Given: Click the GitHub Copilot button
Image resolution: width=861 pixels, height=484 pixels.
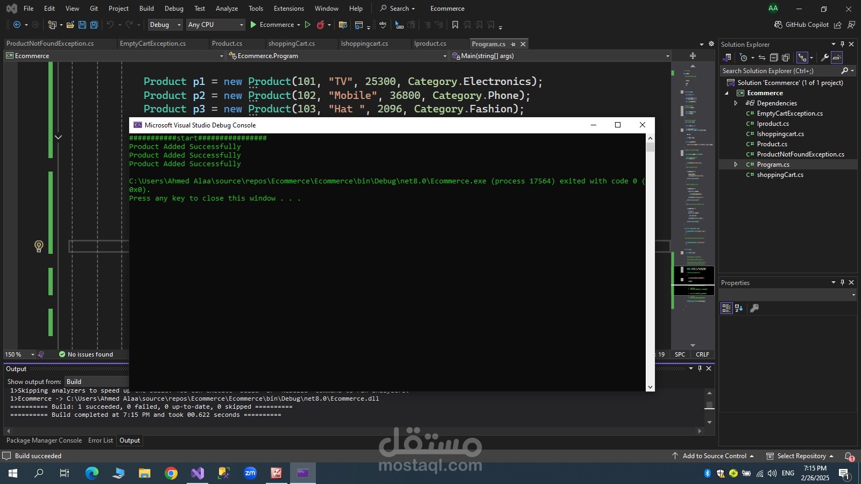Looking at the screenshot, I should [x=801, y=25].
